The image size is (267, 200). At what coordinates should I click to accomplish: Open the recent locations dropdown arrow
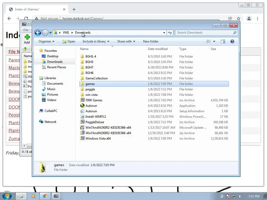[x=50, y=33]
